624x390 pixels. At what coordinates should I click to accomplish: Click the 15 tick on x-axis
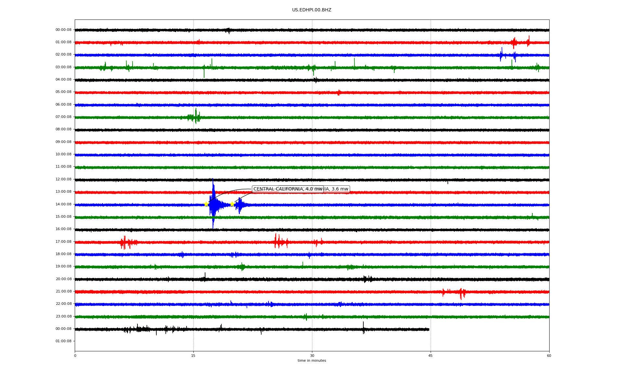193,356
